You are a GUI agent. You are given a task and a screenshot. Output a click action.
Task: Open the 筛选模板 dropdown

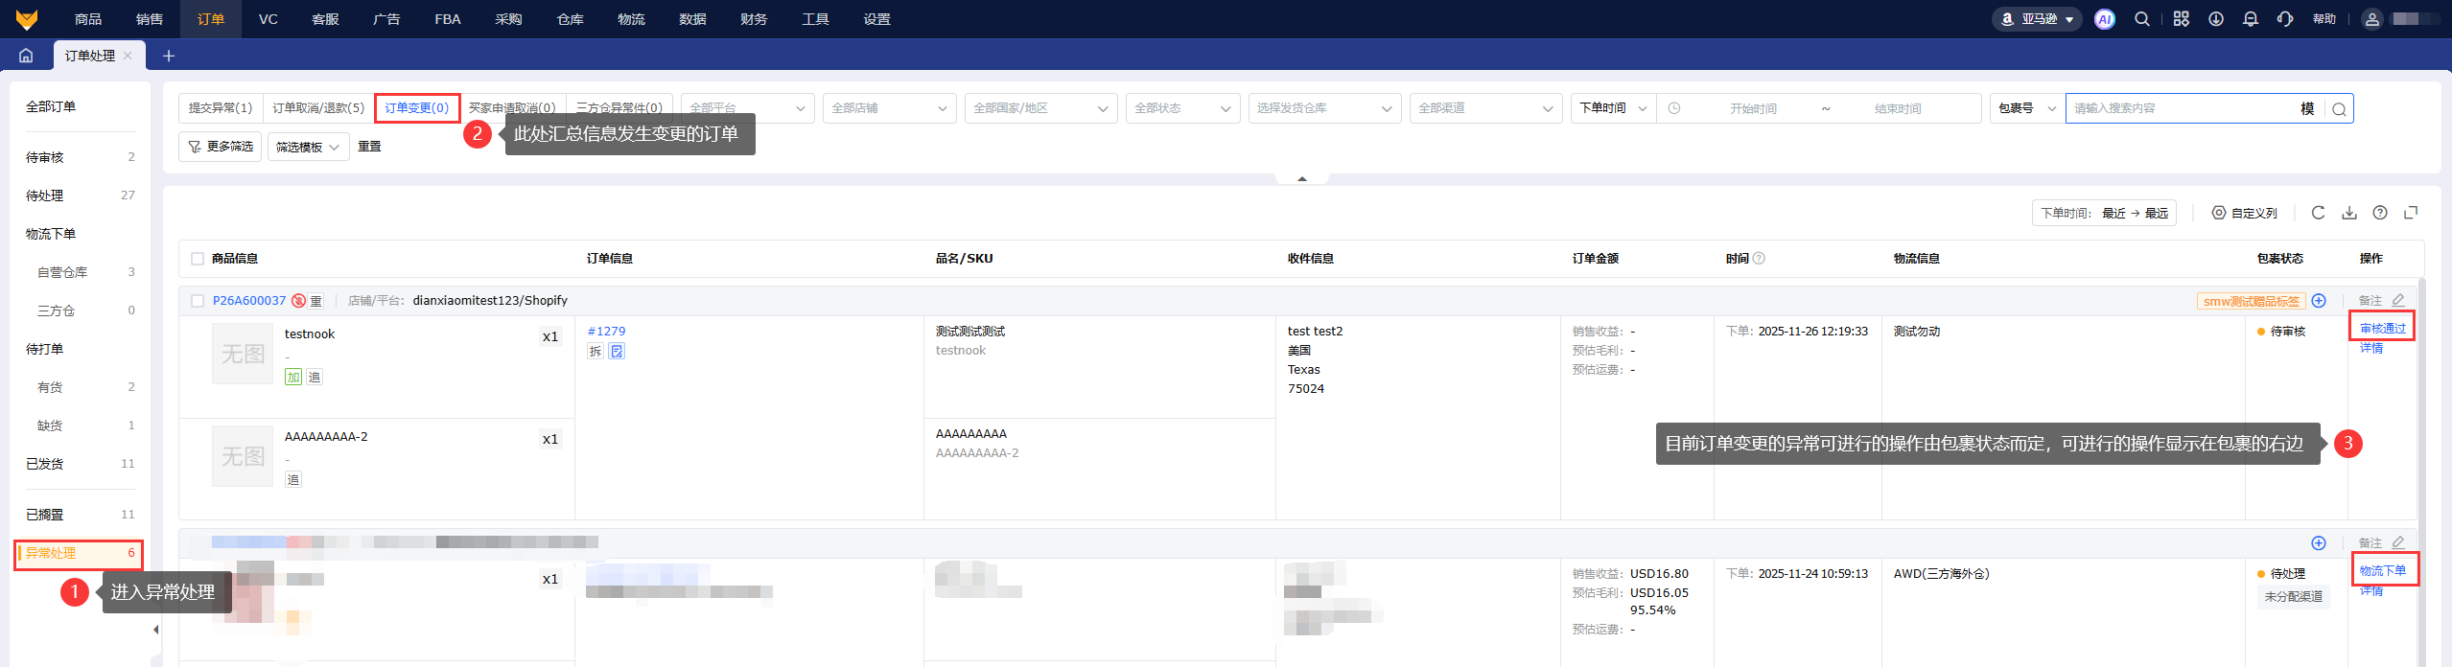[308, 148]
